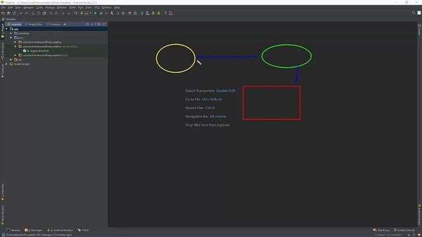Click the Paste toolbar icon

click(x=44, y=13)
